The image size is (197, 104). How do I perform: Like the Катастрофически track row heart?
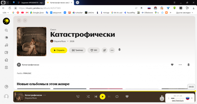coord(172,65)
